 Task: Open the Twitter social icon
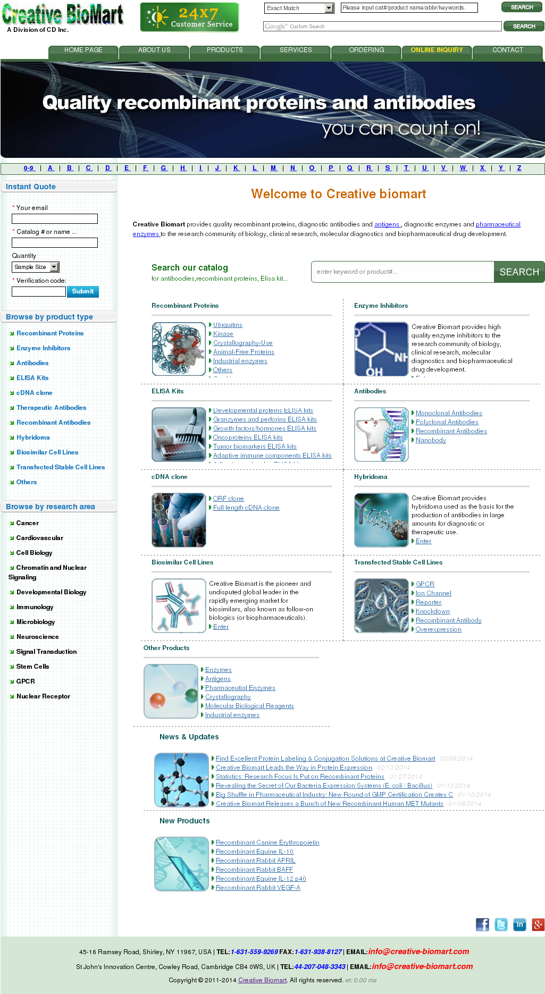(x=501, y=924)
